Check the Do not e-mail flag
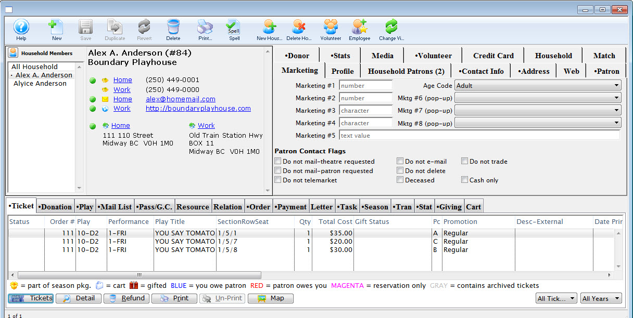Image resolution: width=633 pixels, height=318 pixels. point(400,162)
